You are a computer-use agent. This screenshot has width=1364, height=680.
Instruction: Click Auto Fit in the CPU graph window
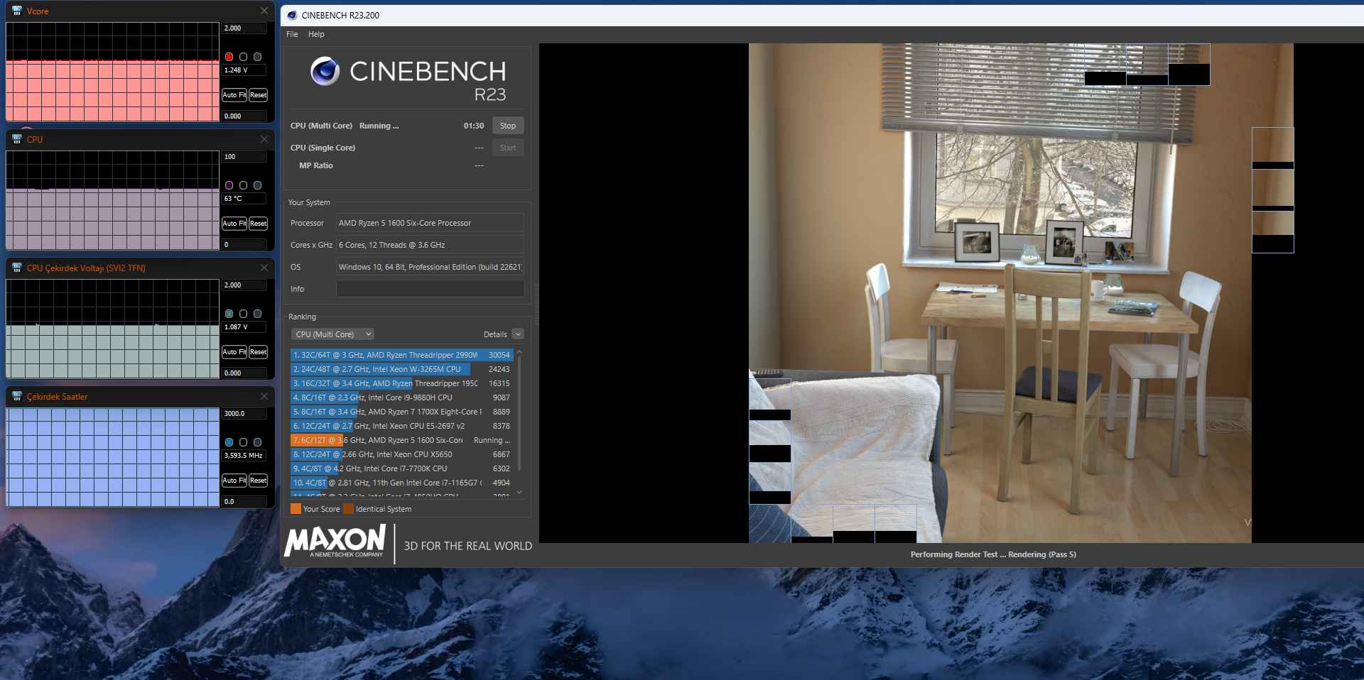coord(234,224)
